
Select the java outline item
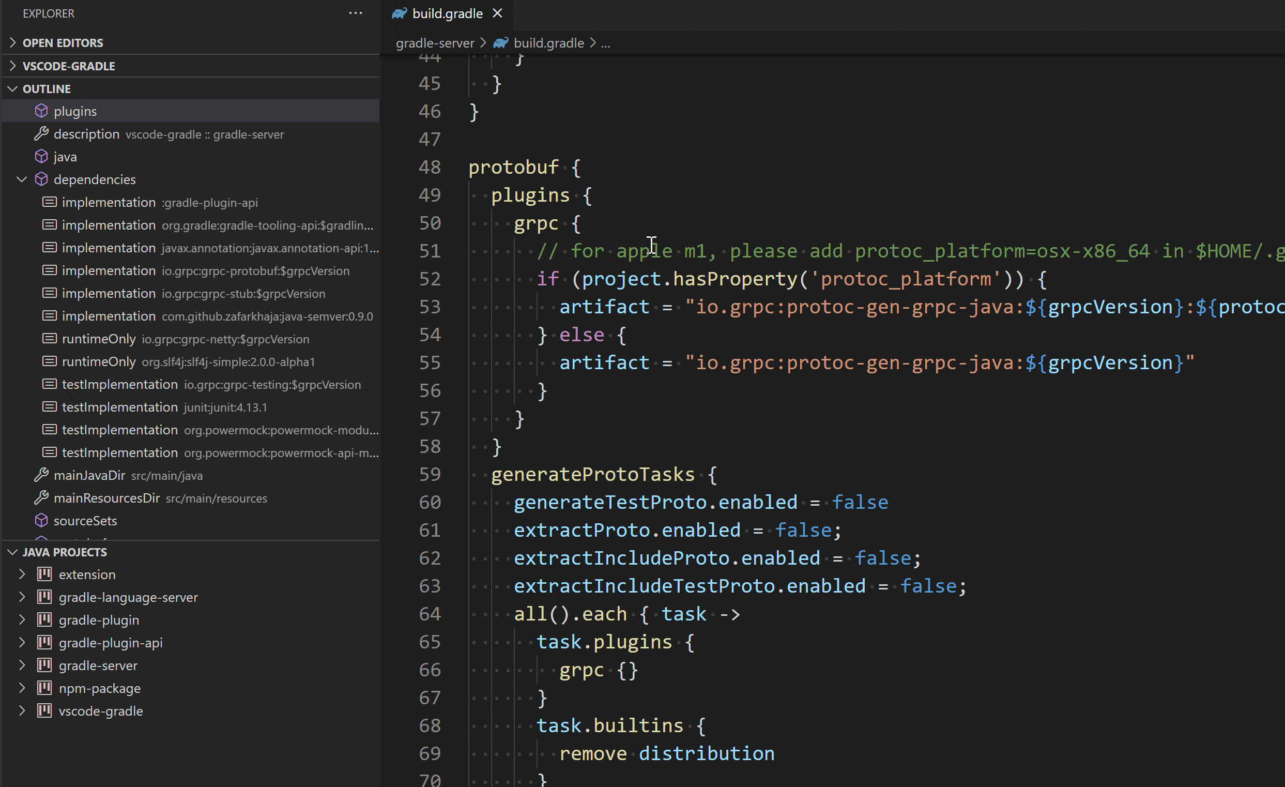coord(191,157)
